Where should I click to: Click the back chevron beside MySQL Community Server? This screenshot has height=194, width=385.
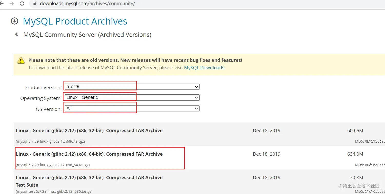coord(16,34)
